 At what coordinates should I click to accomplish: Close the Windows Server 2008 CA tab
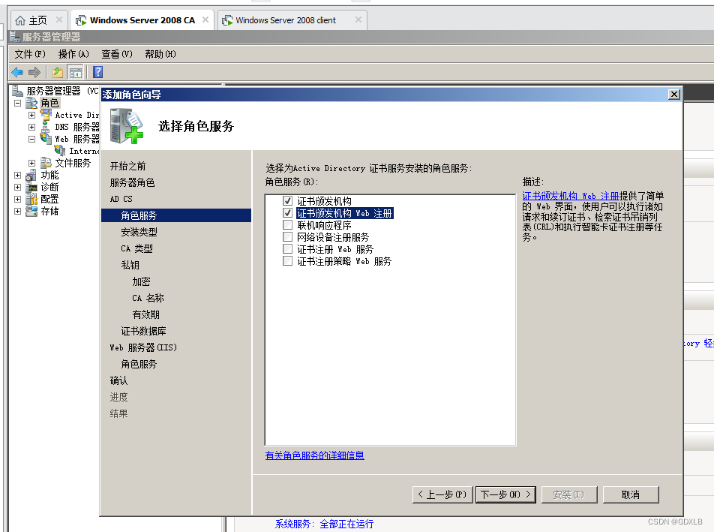[x=205, y=20]
